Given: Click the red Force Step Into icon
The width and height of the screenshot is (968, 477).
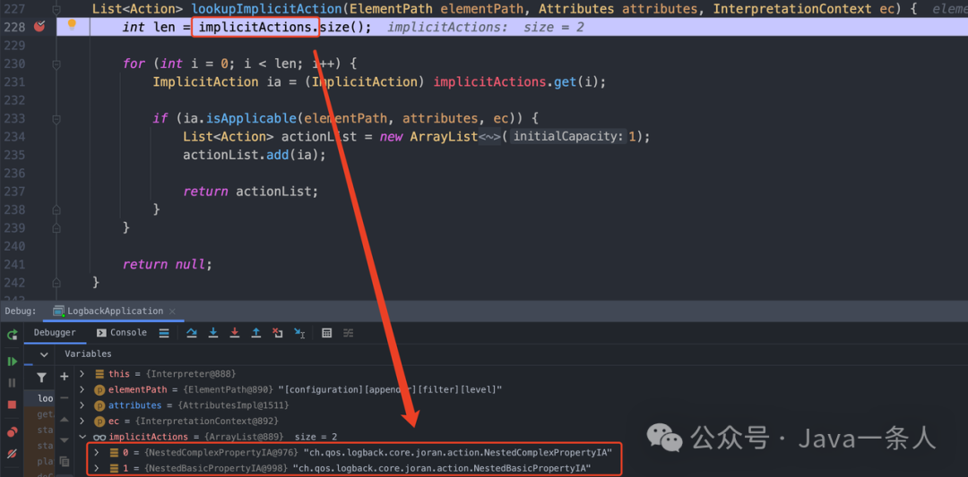Looking at the screenshot, I should [235, 333].
